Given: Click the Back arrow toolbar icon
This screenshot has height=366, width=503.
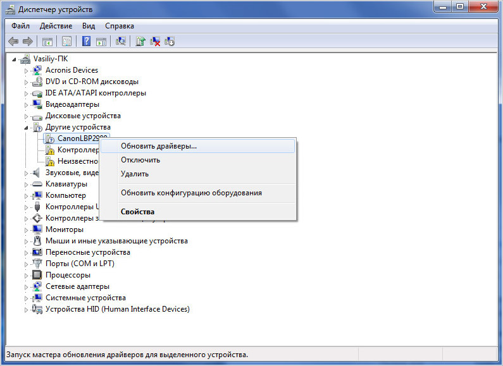Looking at the screenshot, I should (x=13, y=41).
